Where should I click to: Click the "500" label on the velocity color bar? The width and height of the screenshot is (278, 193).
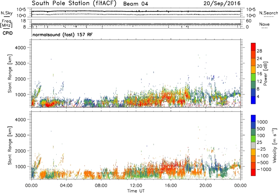[261, 129]
